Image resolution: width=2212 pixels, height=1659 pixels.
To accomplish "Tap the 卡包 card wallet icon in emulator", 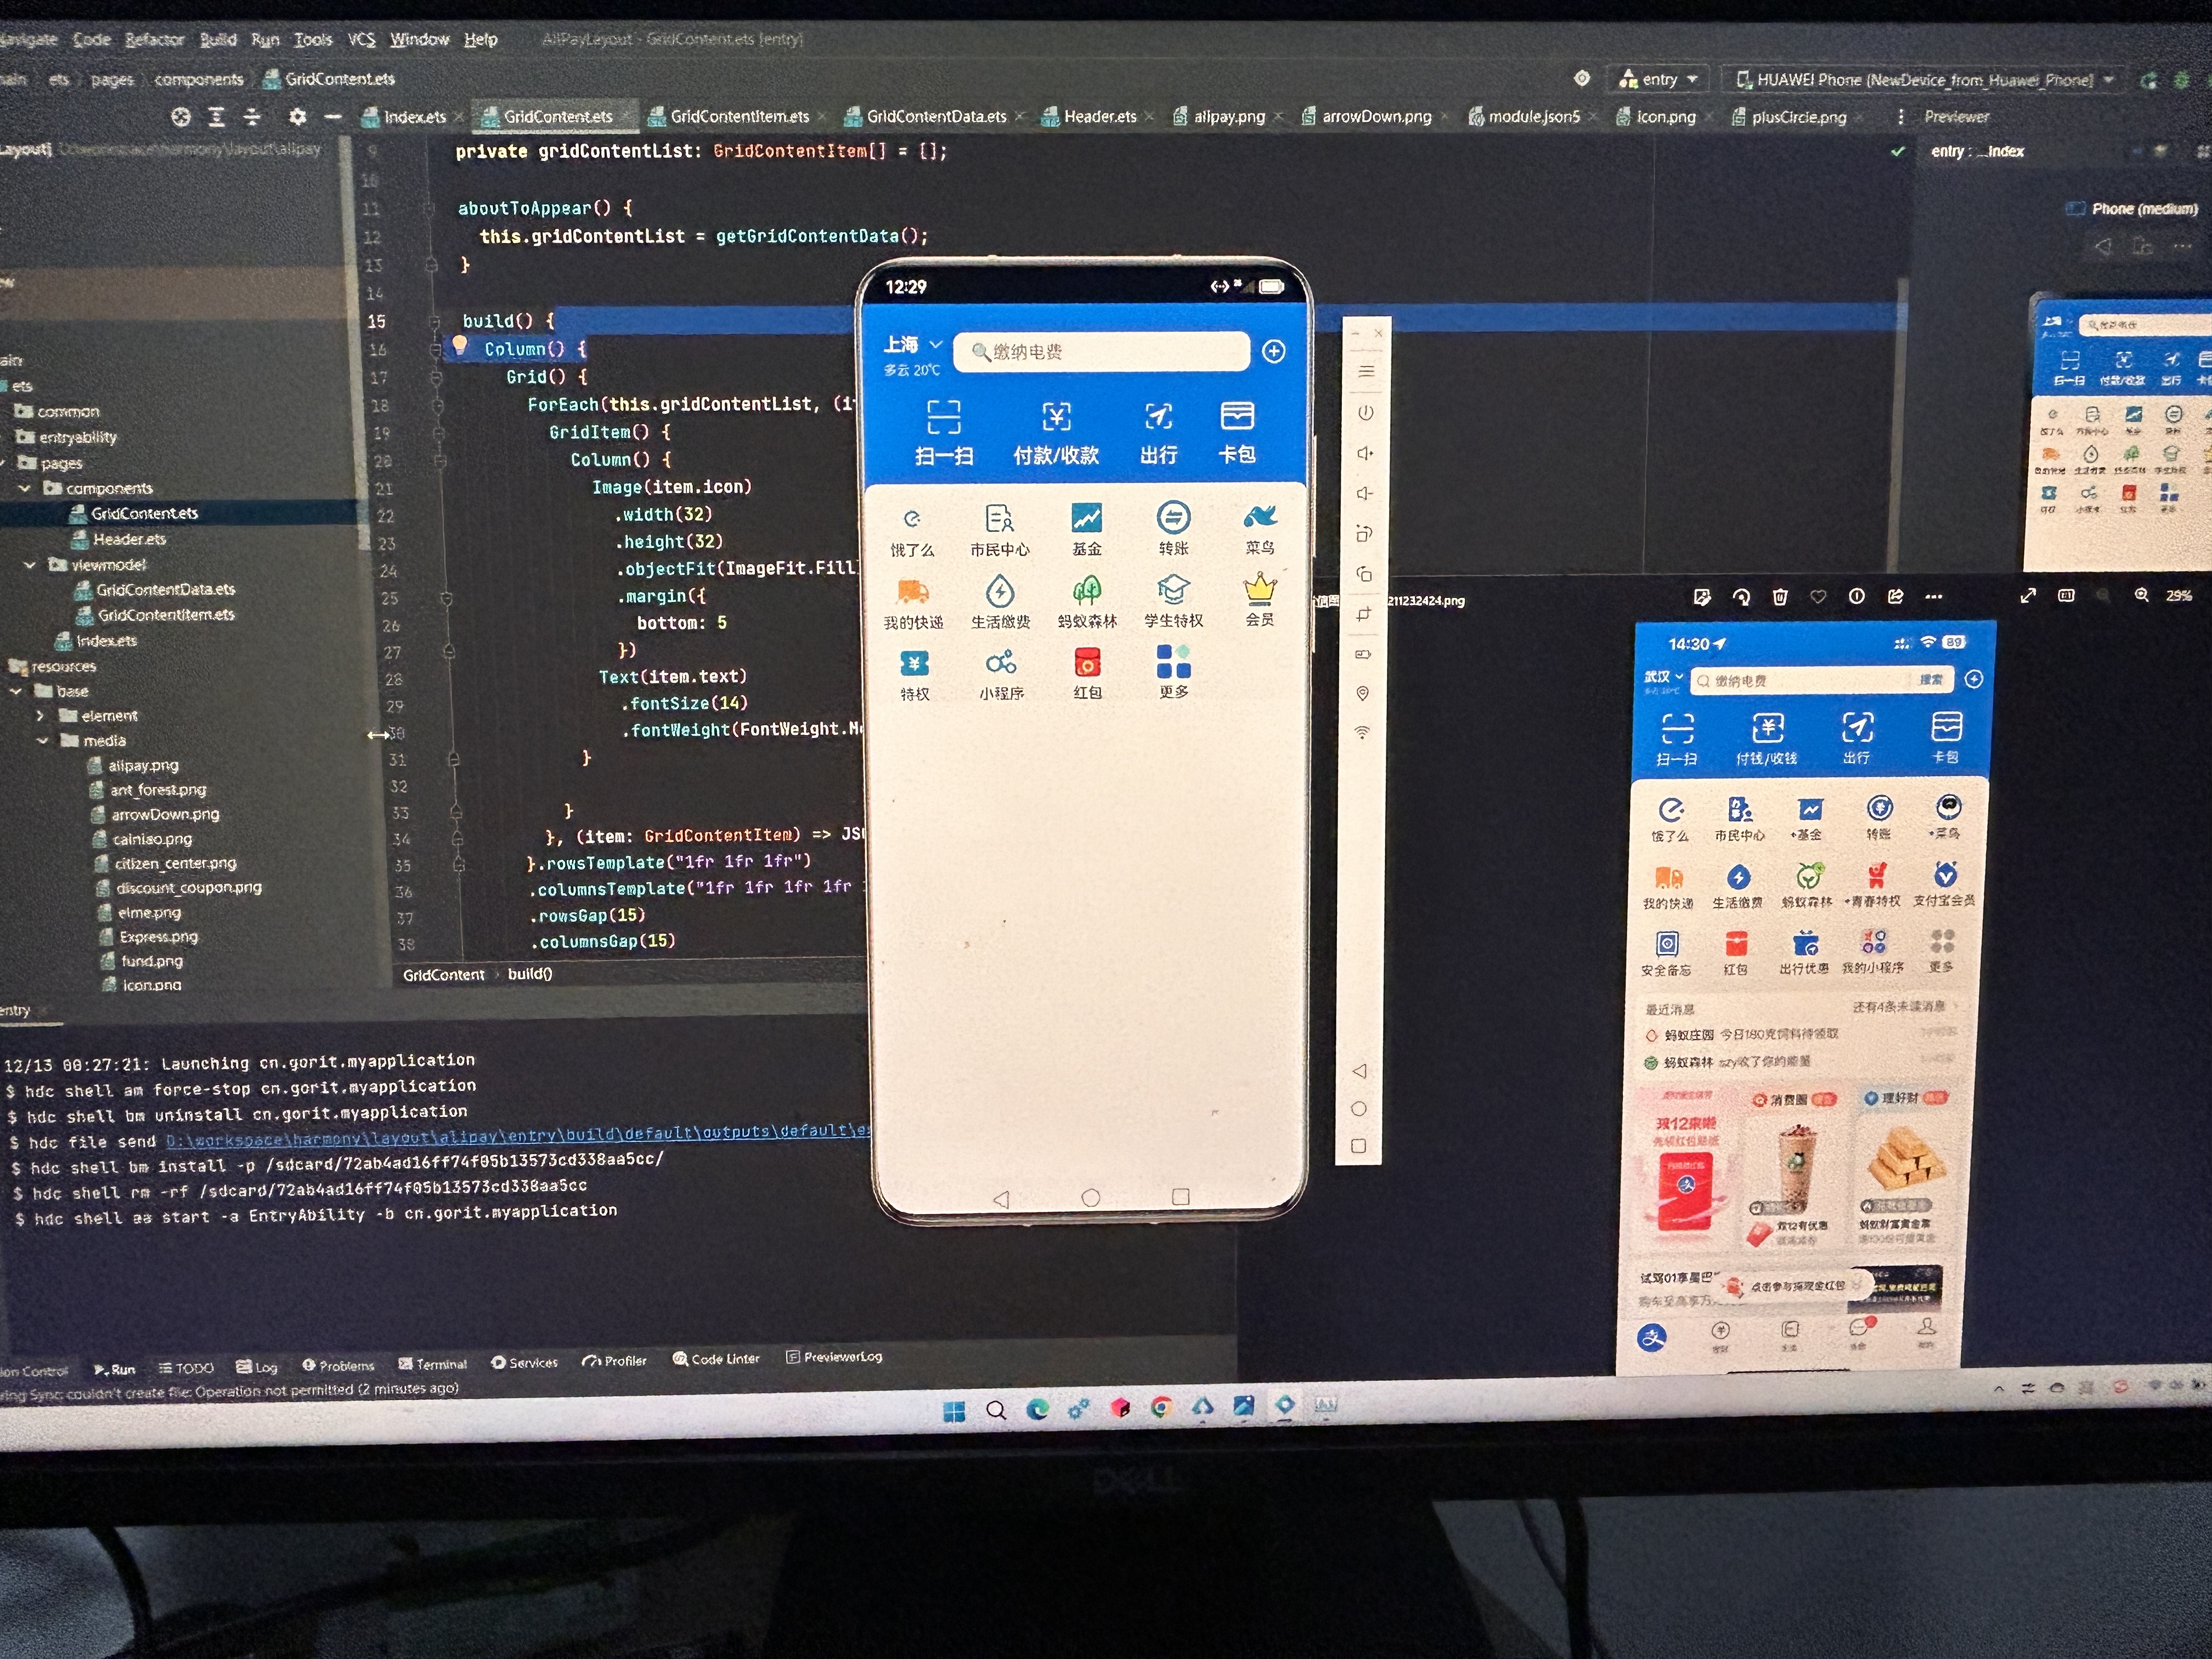I will pyautogui.click(x=1237, y=415).
